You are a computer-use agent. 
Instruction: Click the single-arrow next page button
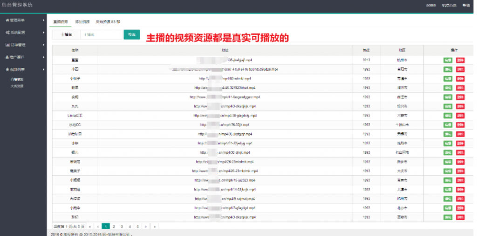[146, 227]
